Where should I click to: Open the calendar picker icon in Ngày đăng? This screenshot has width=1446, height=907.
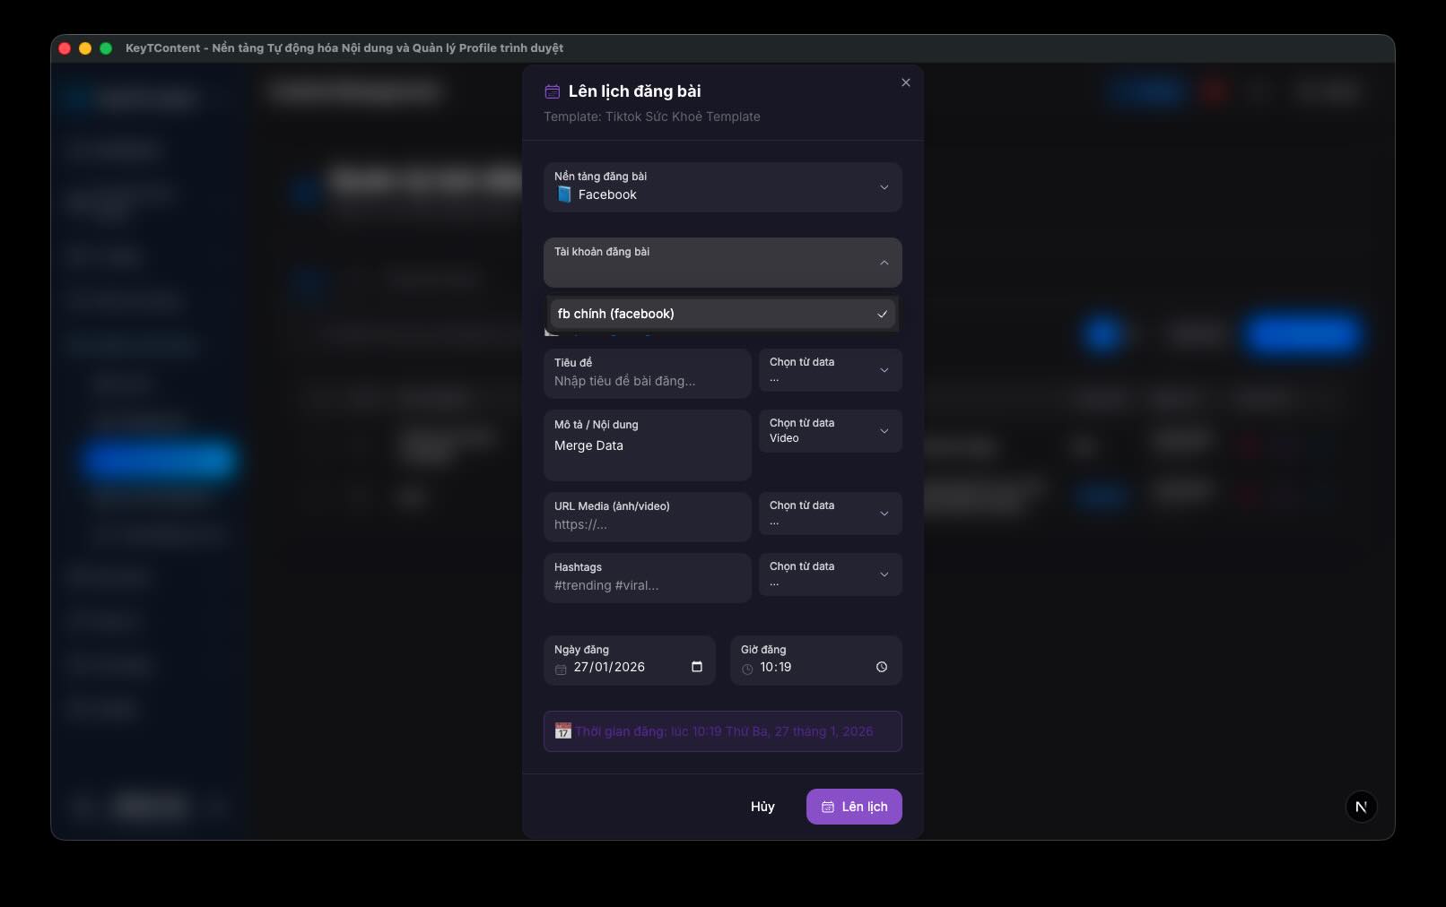tap(697, 667)
